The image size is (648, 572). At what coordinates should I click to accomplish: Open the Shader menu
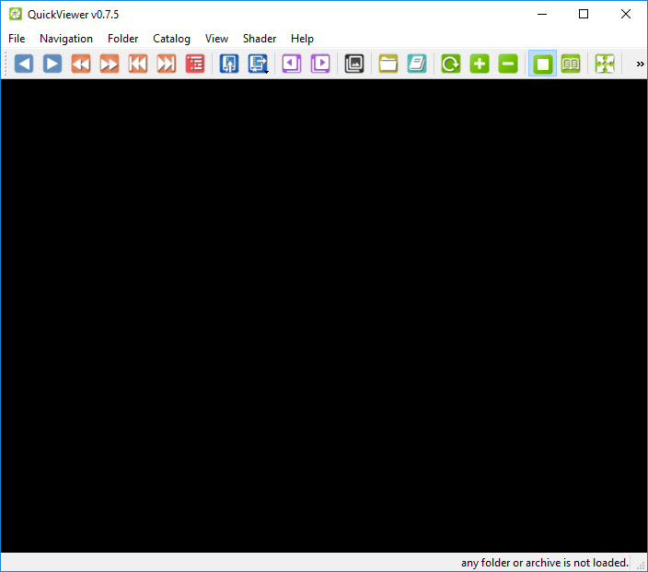point(260,39)
